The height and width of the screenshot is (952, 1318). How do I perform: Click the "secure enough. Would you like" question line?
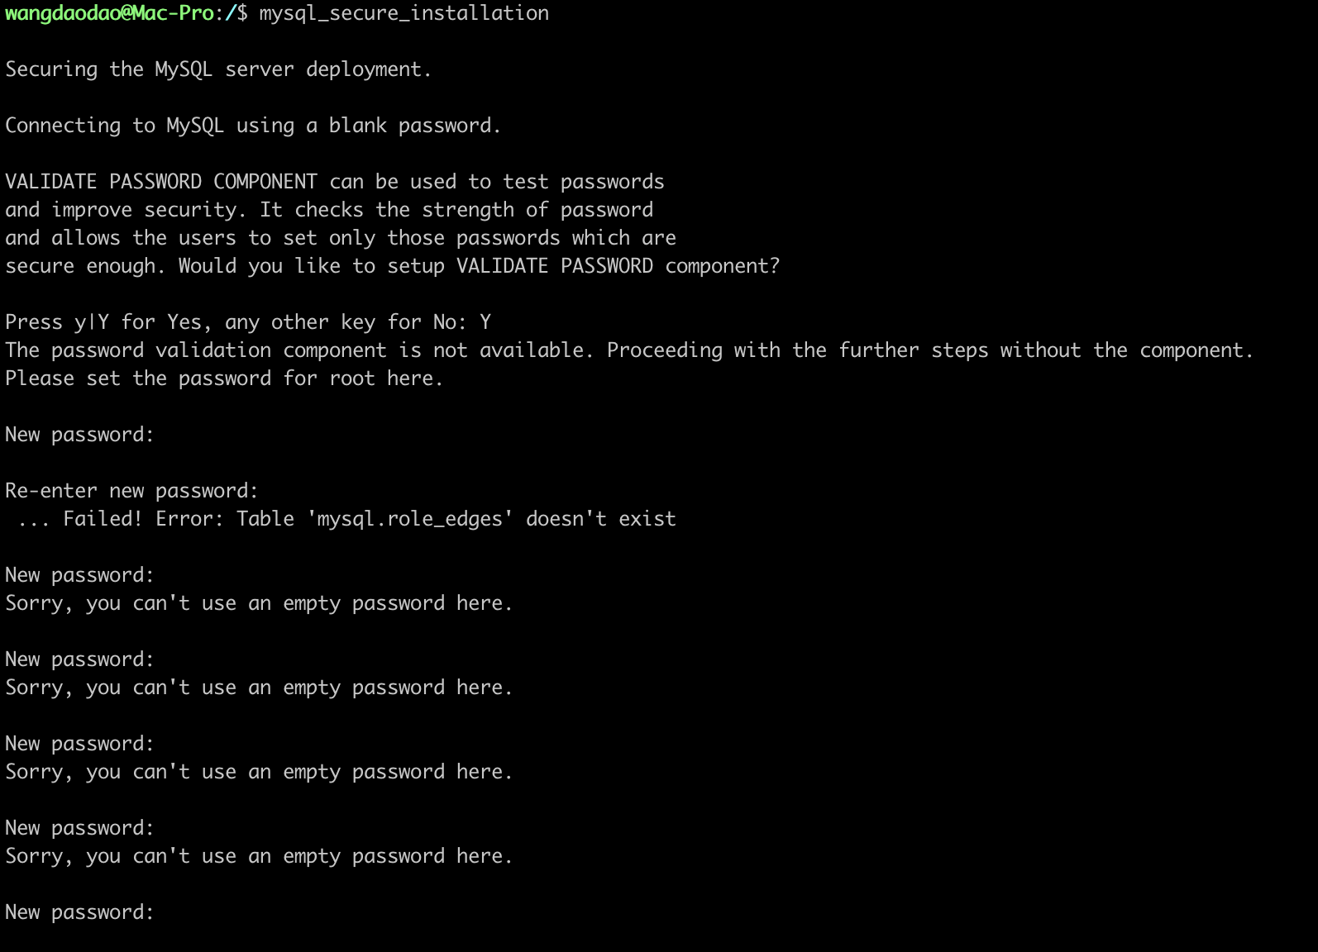point(392,266)
